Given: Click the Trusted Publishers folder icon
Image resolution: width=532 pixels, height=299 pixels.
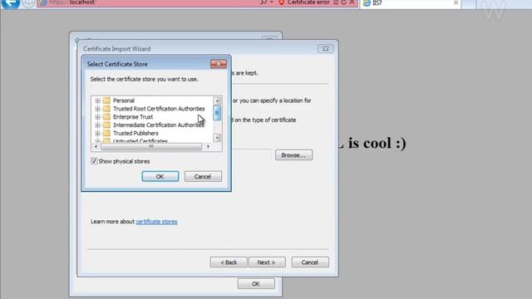Looking at the screenshot, I should [x=106, y=133].
